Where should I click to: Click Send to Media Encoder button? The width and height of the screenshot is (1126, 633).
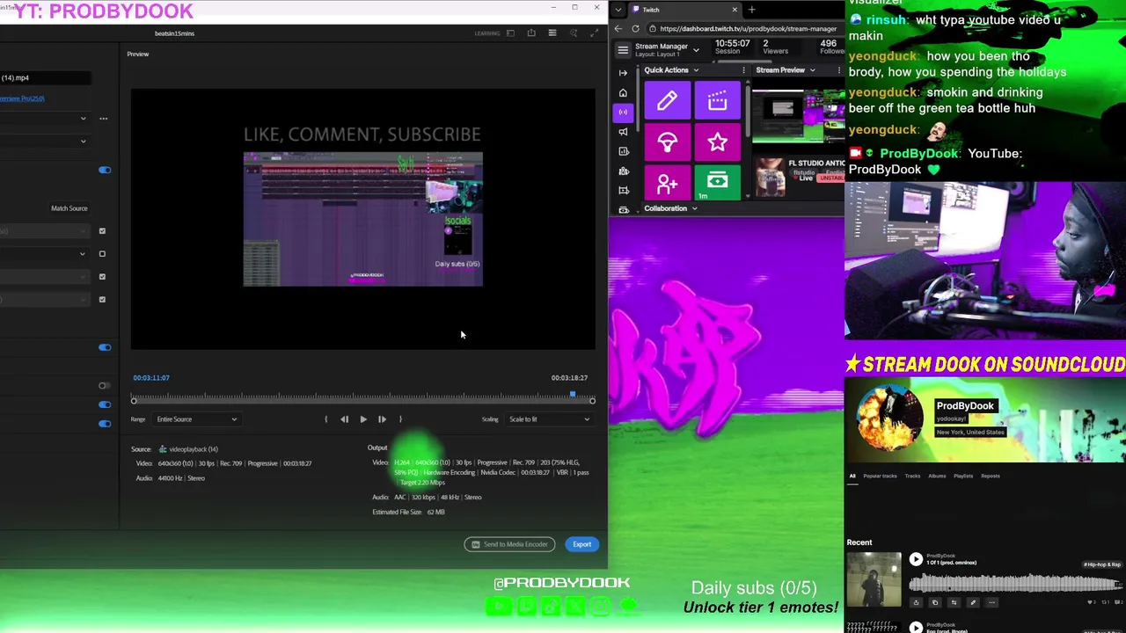509,544
